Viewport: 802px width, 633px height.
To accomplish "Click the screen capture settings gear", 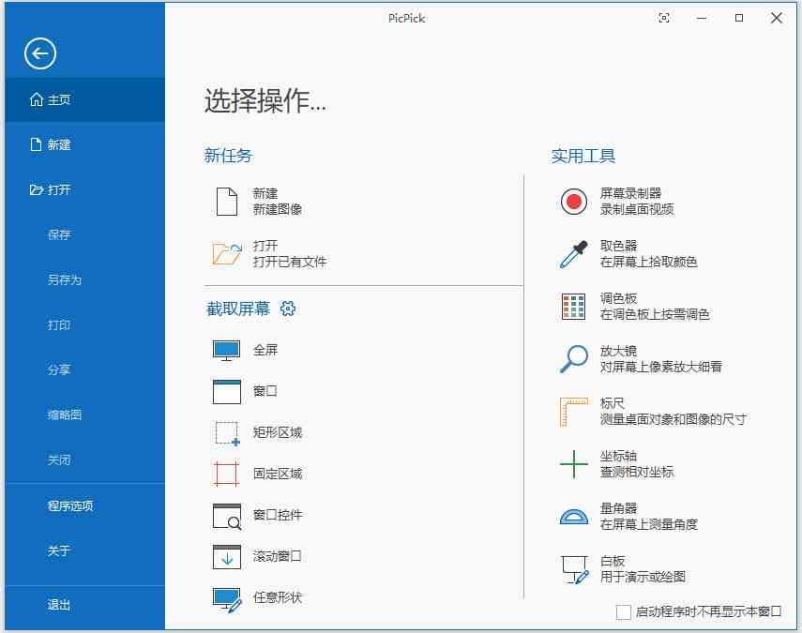I will (x=288, y=309).
